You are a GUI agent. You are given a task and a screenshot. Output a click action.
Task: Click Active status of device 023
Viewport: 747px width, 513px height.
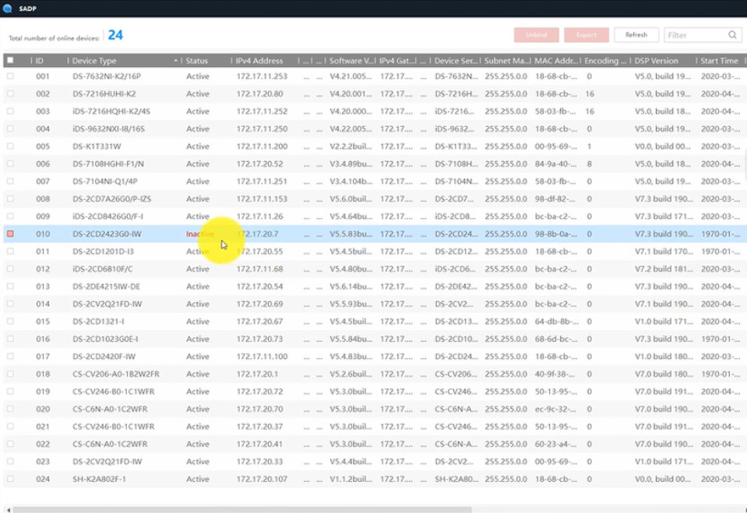pos(198,462)
